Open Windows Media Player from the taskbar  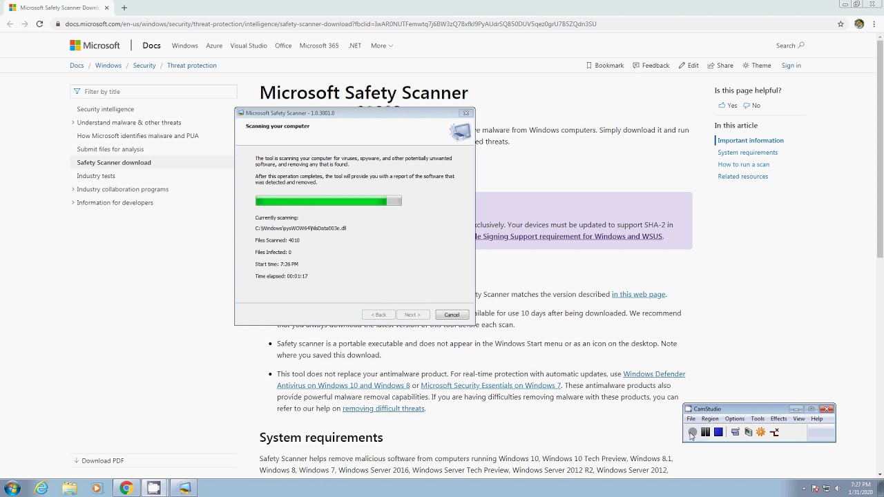pyautogui.click(x=97, y=488)
